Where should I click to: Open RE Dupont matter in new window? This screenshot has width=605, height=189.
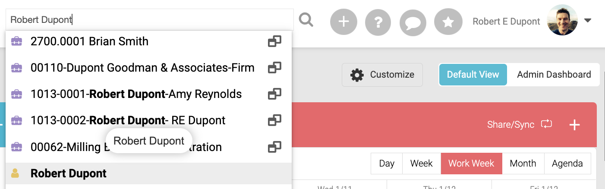click(x=274, y=120)
